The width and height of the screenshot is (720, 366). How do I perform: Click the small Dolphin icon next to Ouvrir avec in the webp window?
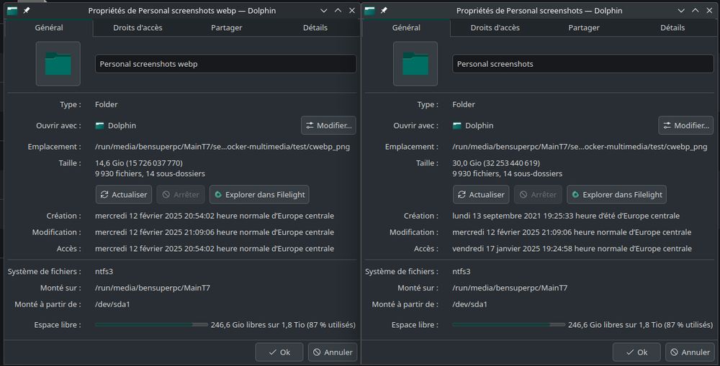pos(99,125)
